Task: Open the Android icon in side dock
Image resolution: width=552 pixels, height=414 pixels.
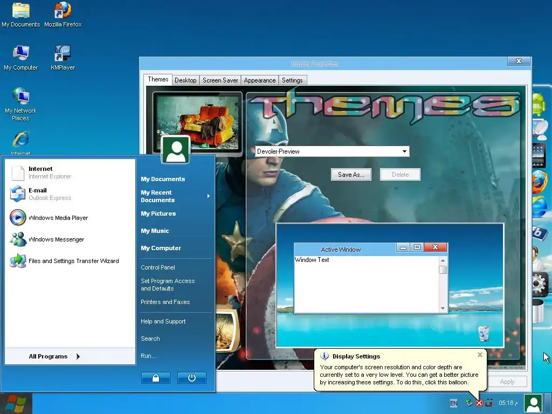Action: [540, 103]
